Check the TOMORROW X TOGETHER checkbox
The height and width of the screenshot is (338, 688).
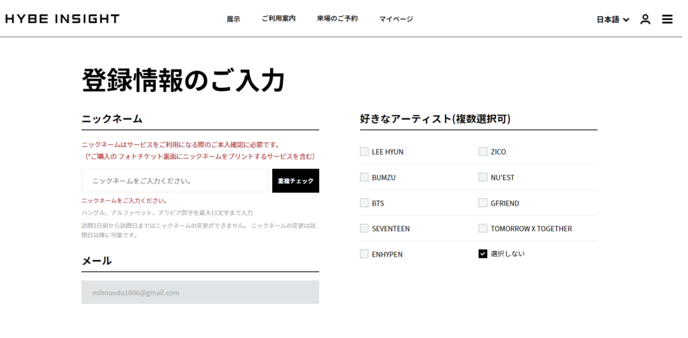[482, 228]
